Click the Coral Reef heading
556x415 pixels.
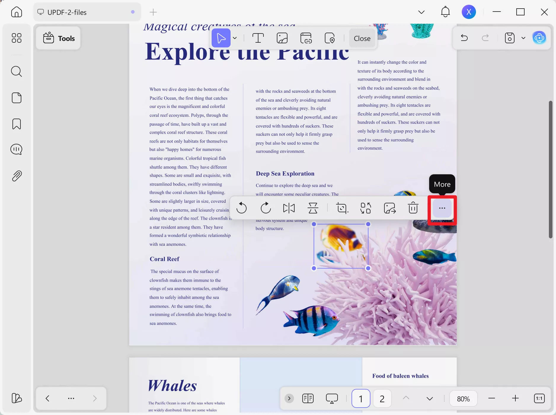[x=164, y=259]
